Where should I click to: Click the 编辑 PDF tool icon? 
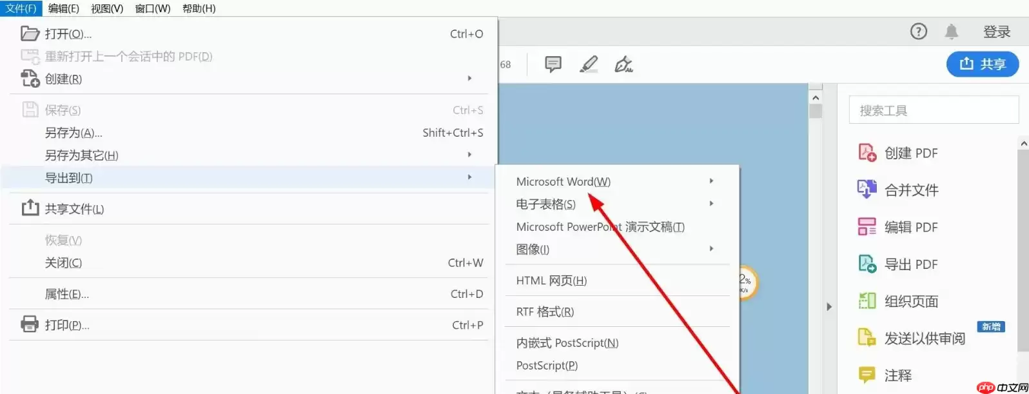pos(867,226)
